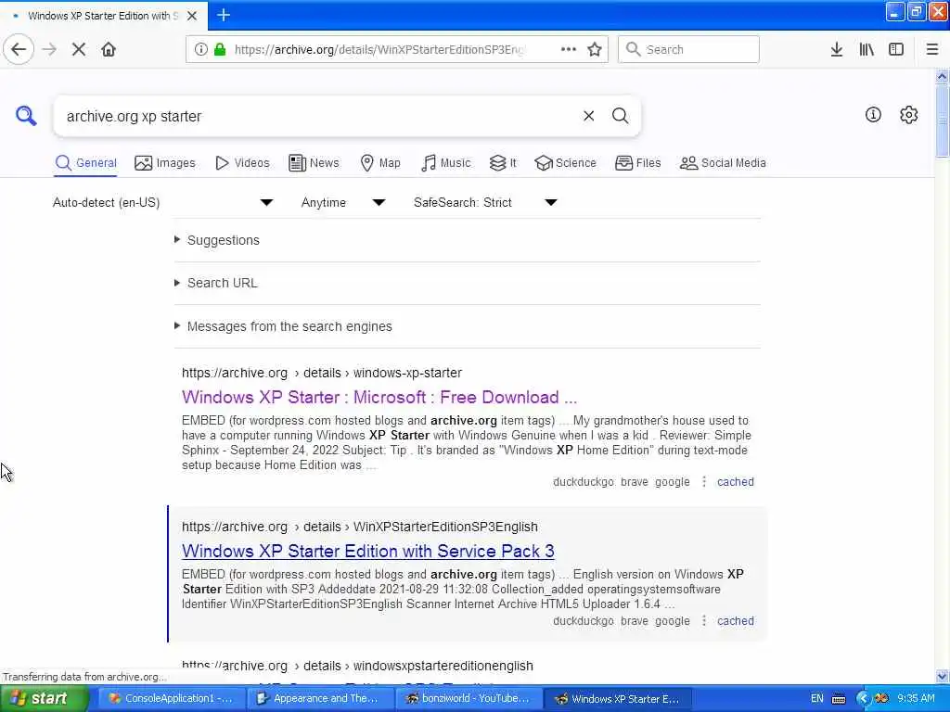Click the windows-xp-starter URL breadcrumb link
950x712 pixels.
(x=322, y=373)
